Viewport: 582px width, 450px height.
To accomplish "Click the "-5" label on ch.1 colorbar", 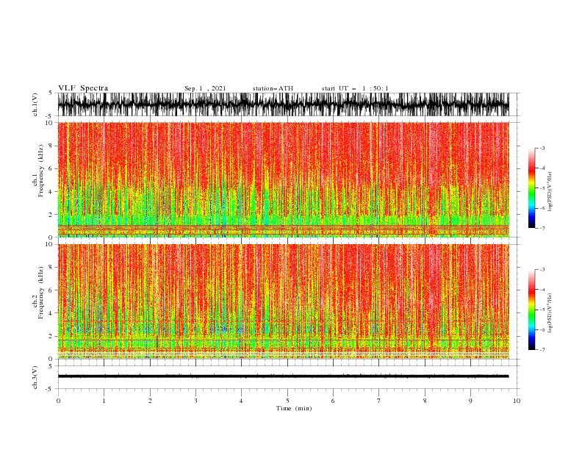I will 542,188.
